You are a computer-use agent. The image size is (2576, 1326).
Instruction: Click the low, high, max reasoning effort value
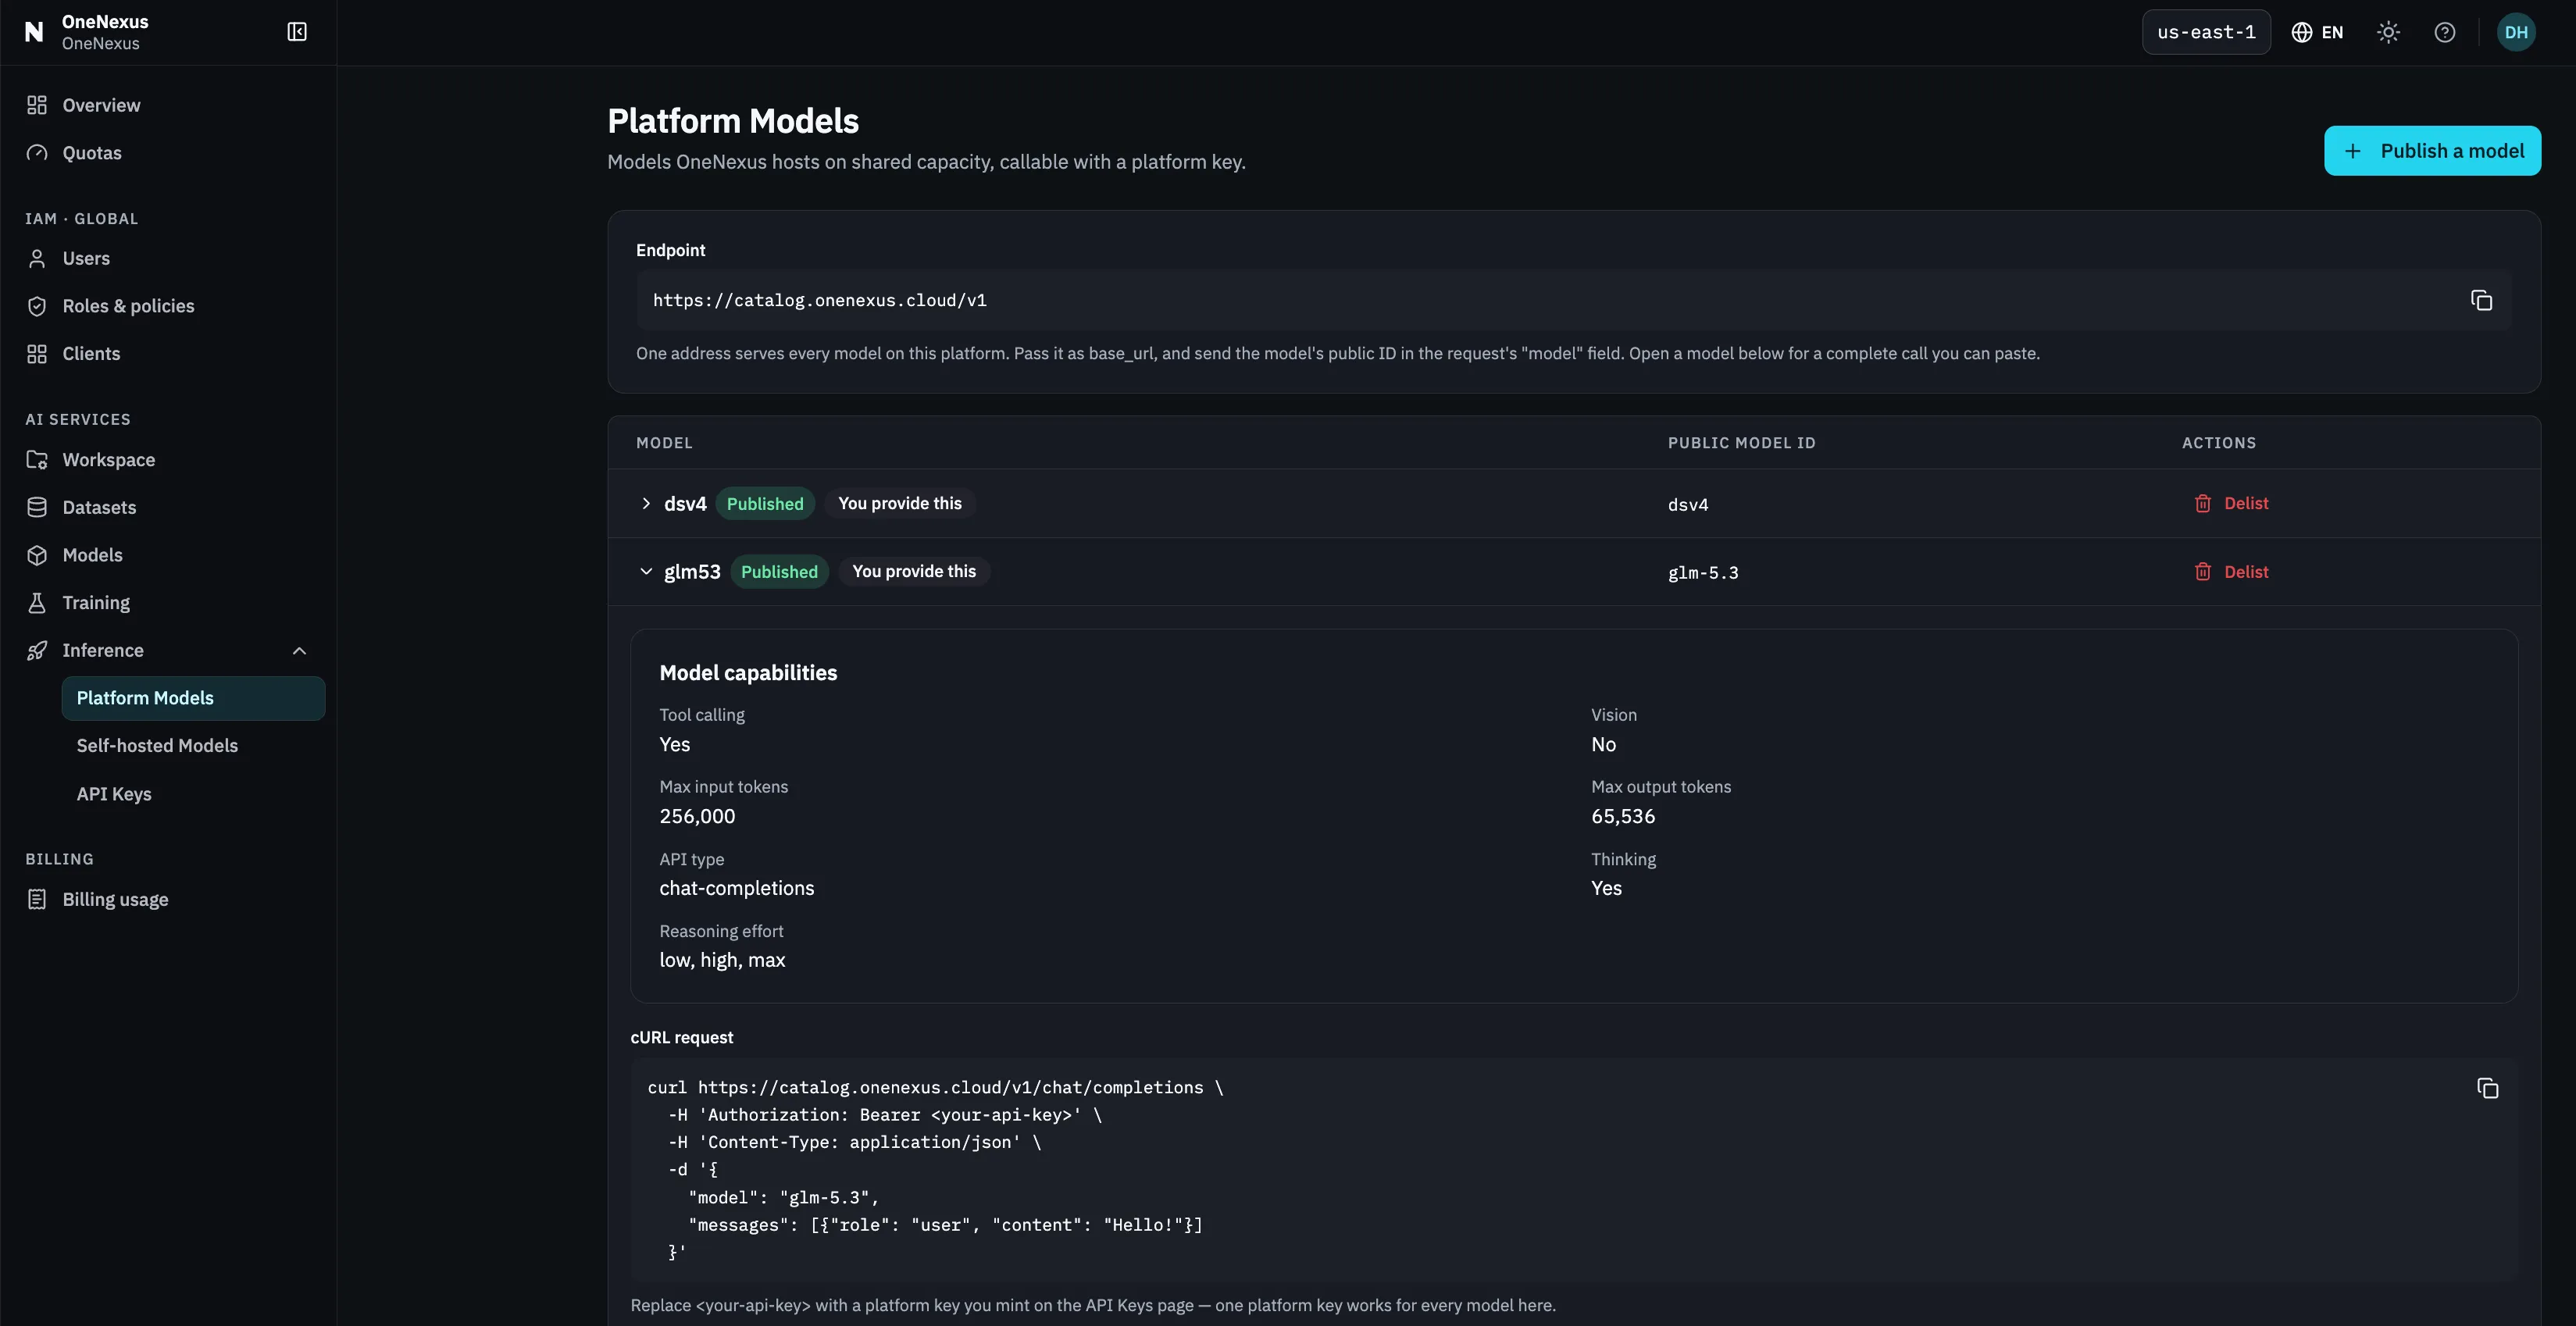(x=722, y=960)
